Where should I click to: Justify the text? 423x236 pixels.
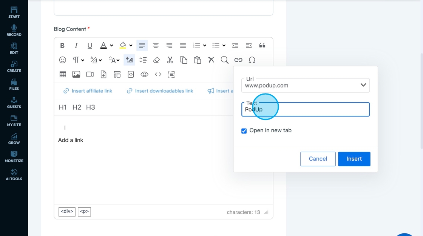(183, 46)
